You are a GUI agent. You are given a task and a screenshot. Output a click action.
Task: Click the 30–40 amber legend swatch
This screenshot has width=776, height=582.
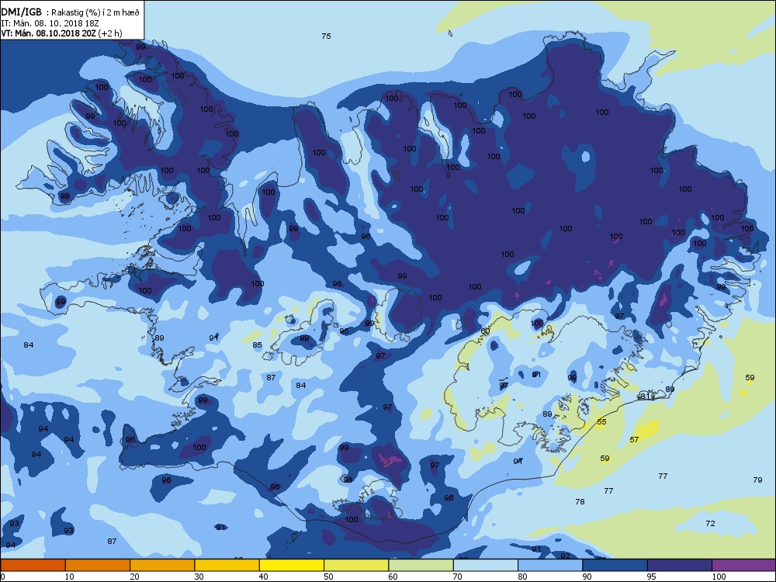227,565
